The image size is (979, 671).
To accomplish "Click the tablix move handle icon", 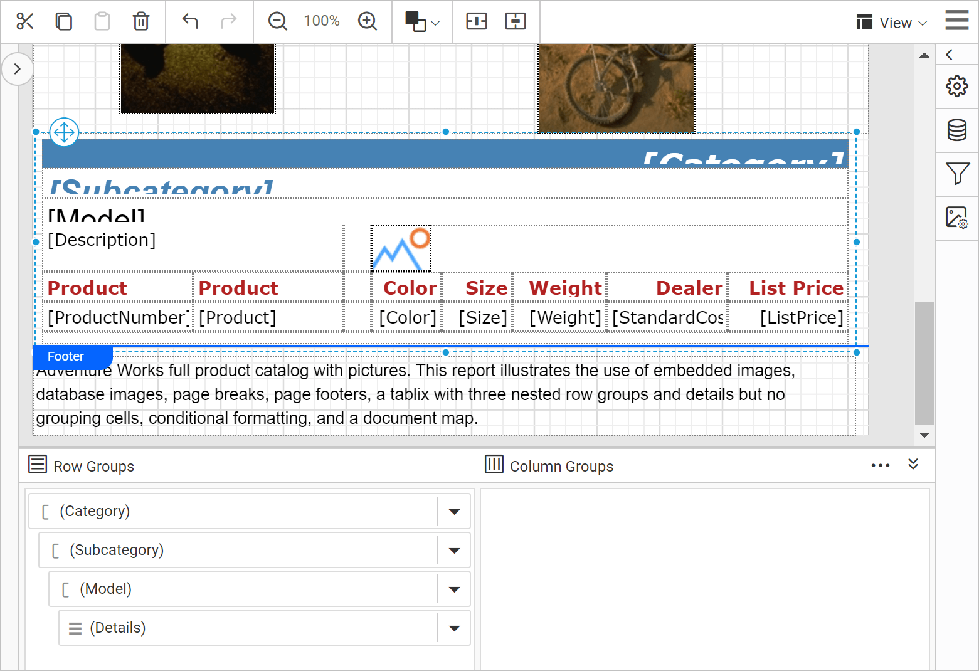I will 64,132.
